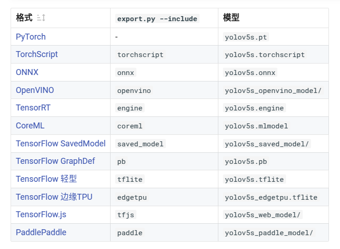
Task: Follow the ONNX format link
Action: click(x=27, y=72)
